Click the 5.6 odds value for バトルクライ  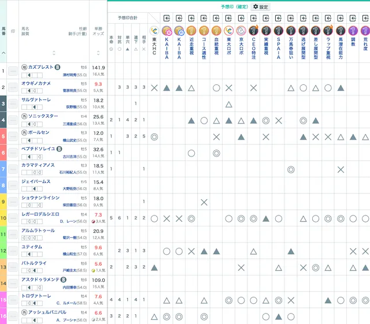(98, 264)
